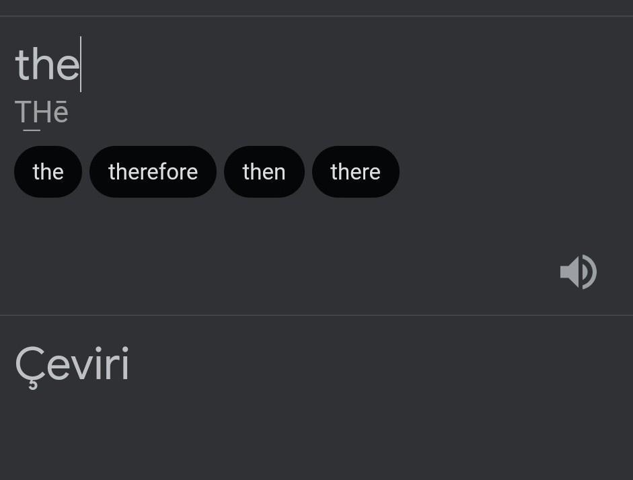Play pronunciation with the speaker icon
The image size is (633, 480).
[x=578, y=272]
